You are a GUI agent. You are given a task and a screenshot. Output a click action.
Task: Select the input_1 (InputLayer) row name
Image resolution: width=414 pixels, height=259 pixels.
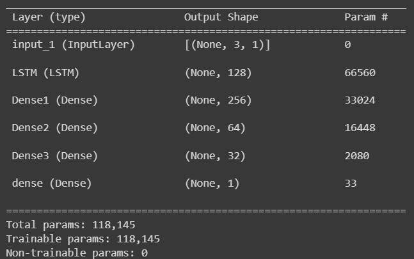pyautogui.click(x=74, y=45)
